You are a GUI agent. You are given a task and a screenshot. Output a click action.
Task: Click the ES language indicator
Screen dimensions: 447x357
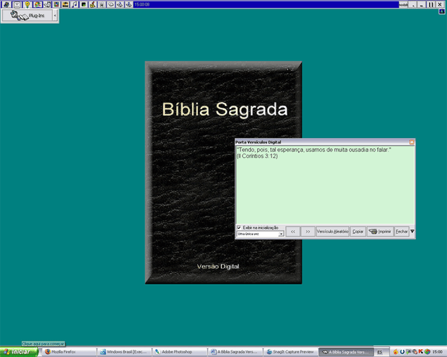(379, 352)
